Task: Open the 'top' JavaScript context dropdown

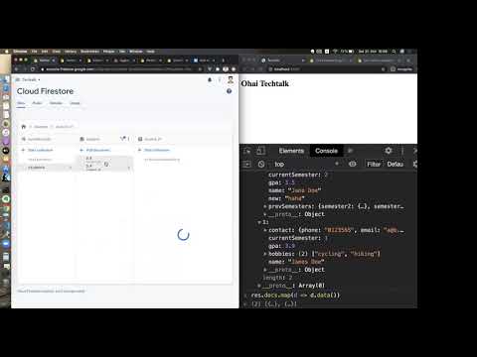Action: tap(306, 164)
